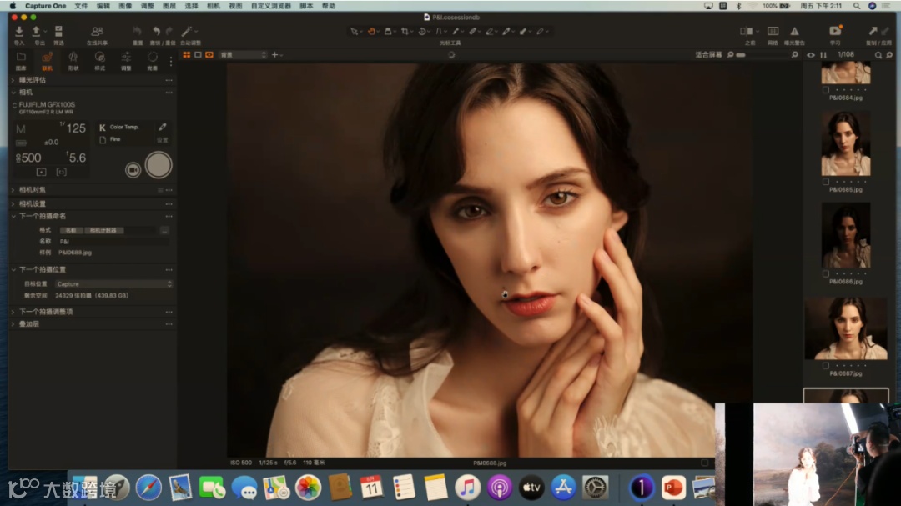Expand the Camera Focus (相机对焦) panel
The image size is (901, 506).
pyautogui.click(x=13, y=189)
